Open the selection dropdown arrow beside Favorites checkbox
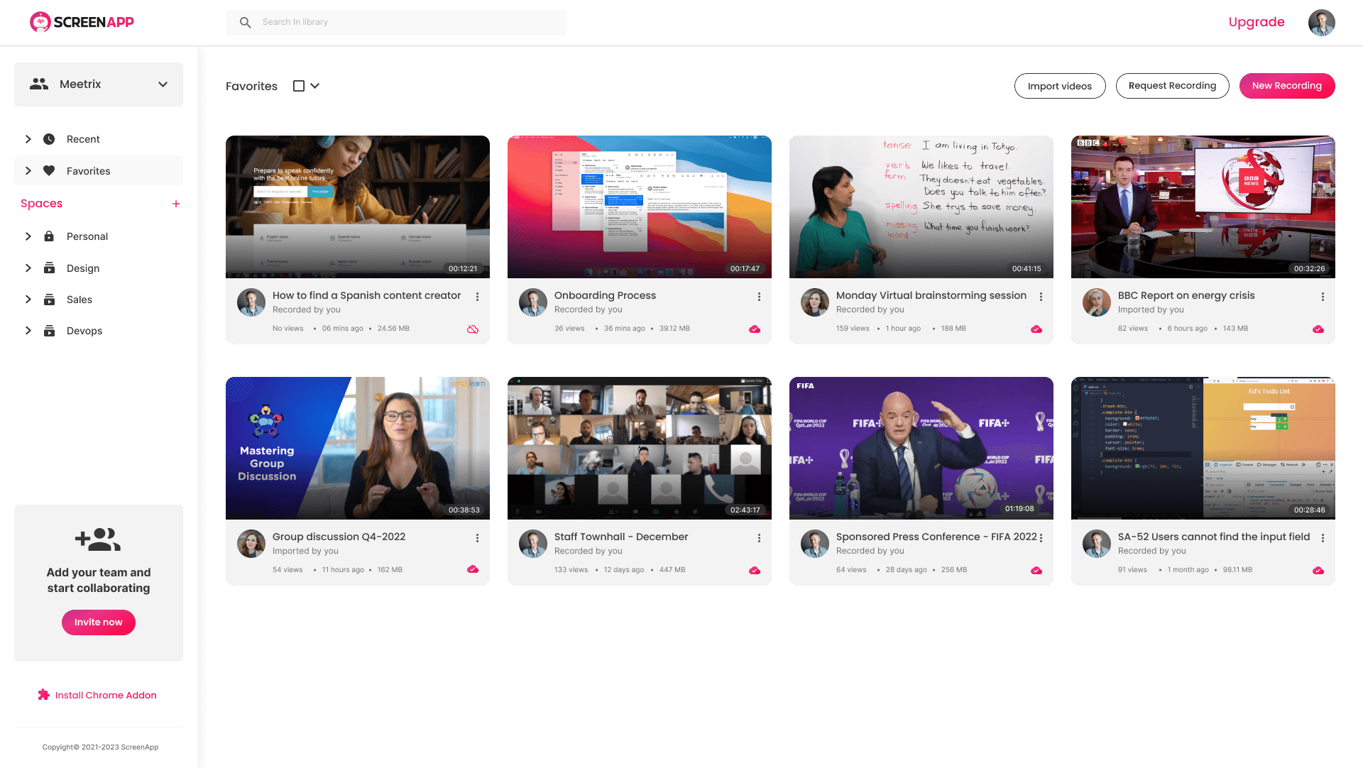This screenshot has width=1363, height=768. tap(315, 86)
